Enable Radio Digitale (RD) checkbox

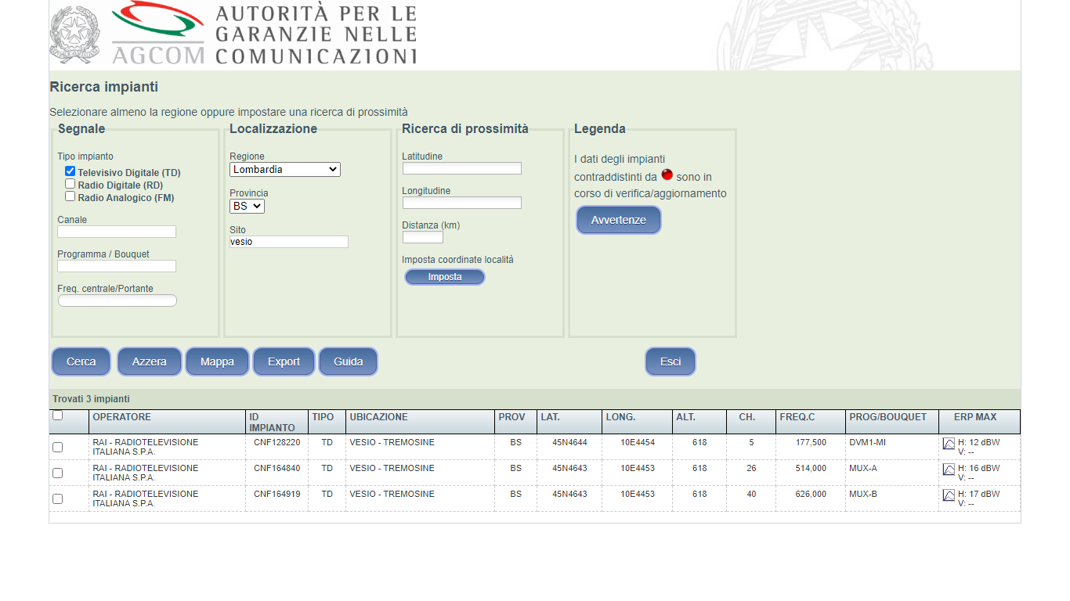pyautogui.click(x=70, y=184)
